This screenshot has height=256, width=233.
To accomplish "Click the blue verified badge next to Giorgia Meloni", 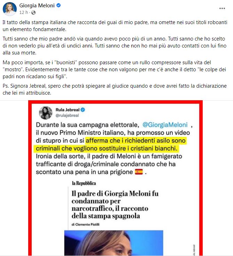I will tap(59, 5).
